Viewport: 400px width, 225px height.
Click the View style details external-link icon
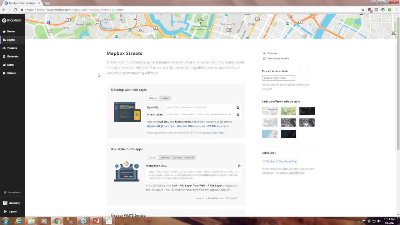264,58
